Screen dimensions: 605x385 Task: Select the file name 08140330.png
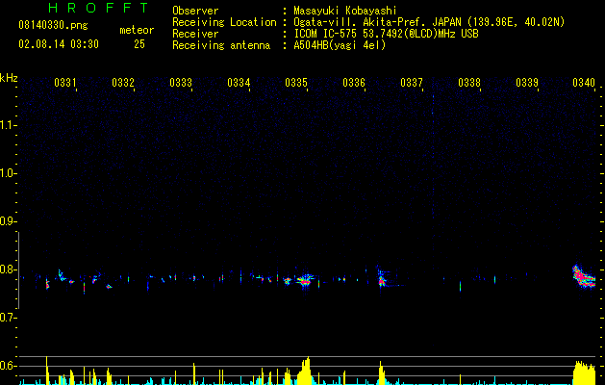tap(53, 26)
